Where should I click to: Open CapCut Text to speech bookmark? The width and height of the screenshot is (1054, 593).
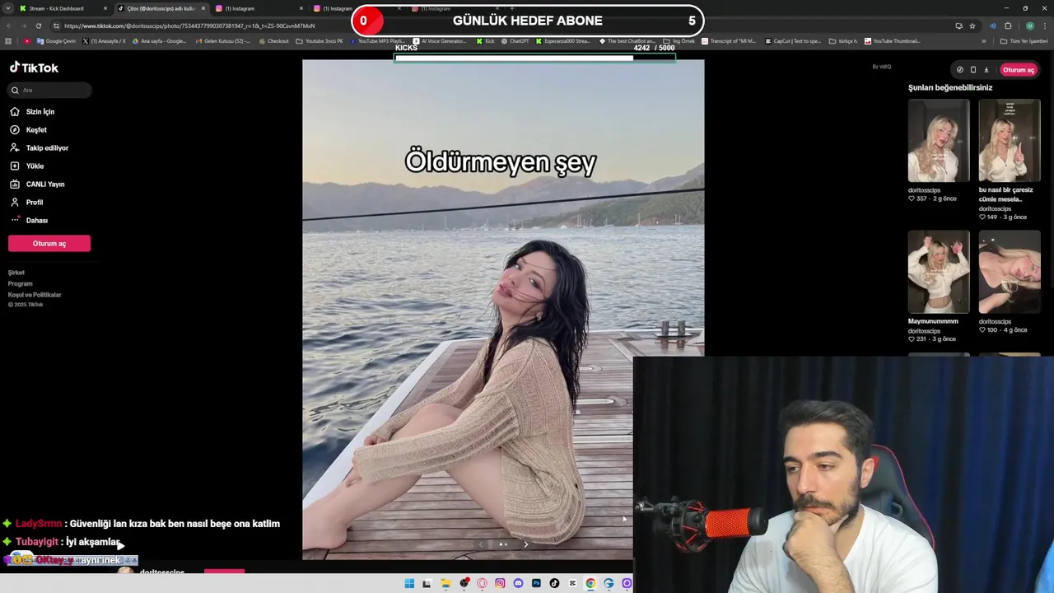click(x=793, y=41)
